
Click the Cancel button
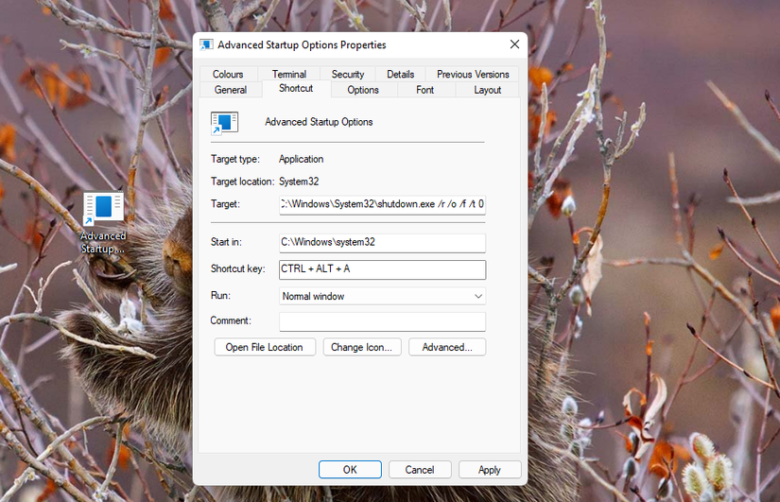pos(420,470)
